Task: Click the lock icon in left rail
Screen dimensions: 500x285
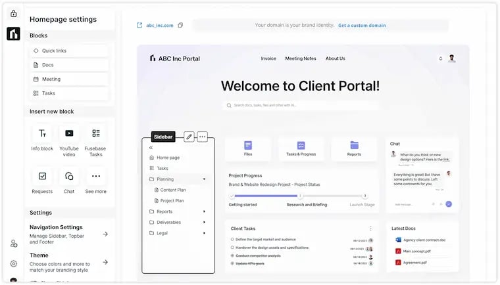Action: click(x=13, y=14)
